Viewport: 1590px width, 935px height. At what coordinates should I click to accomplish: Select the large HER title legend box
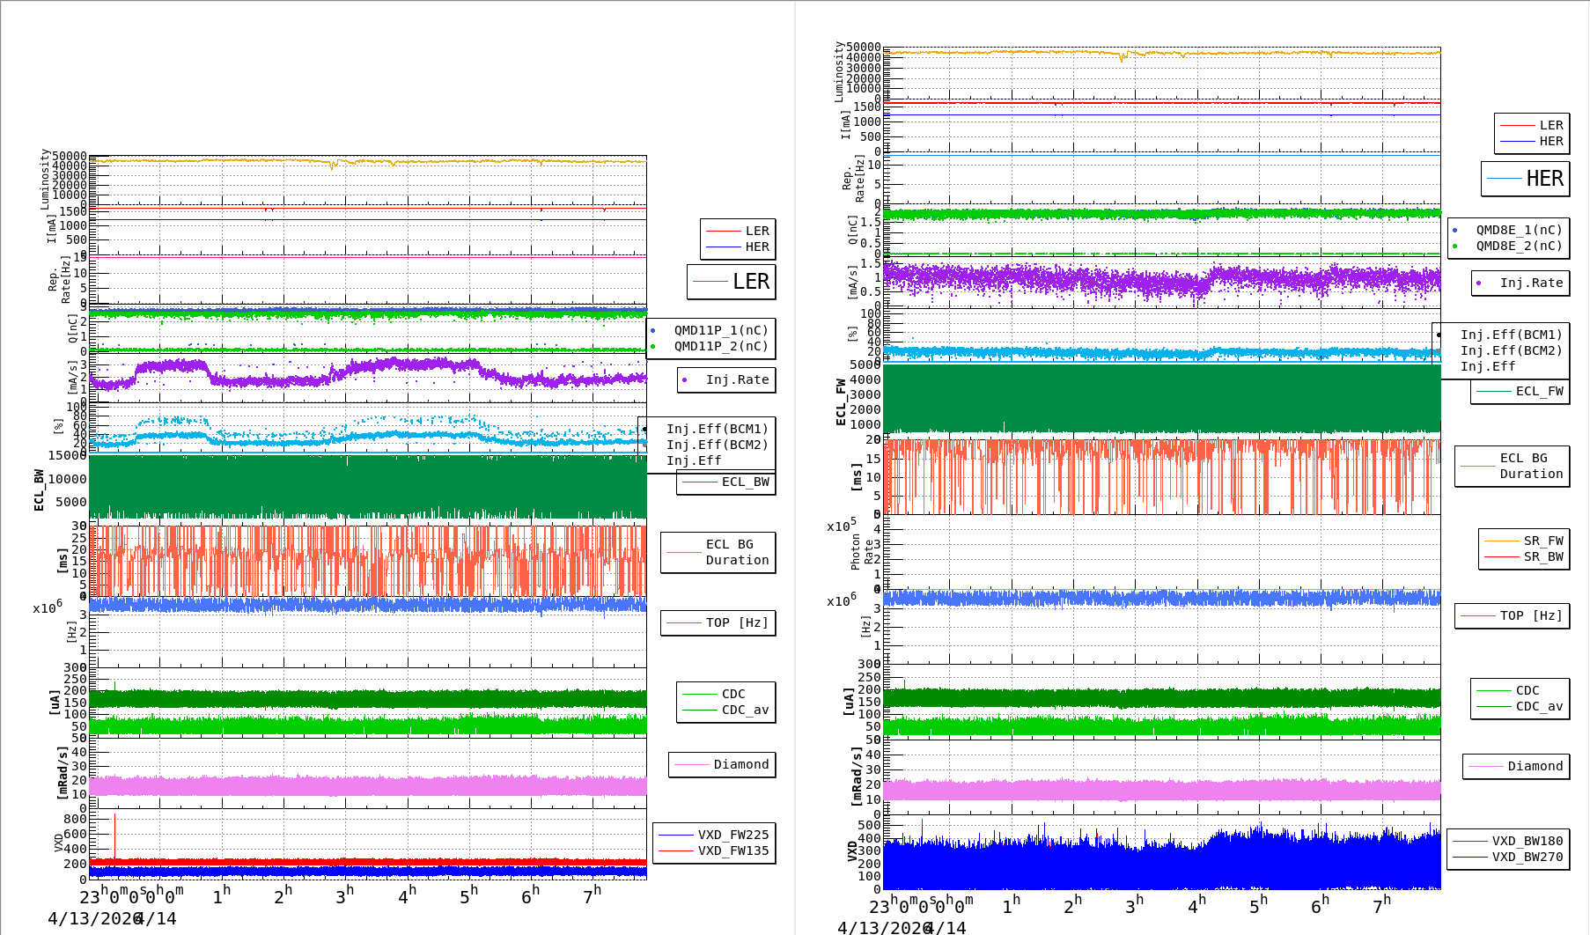1525,179
